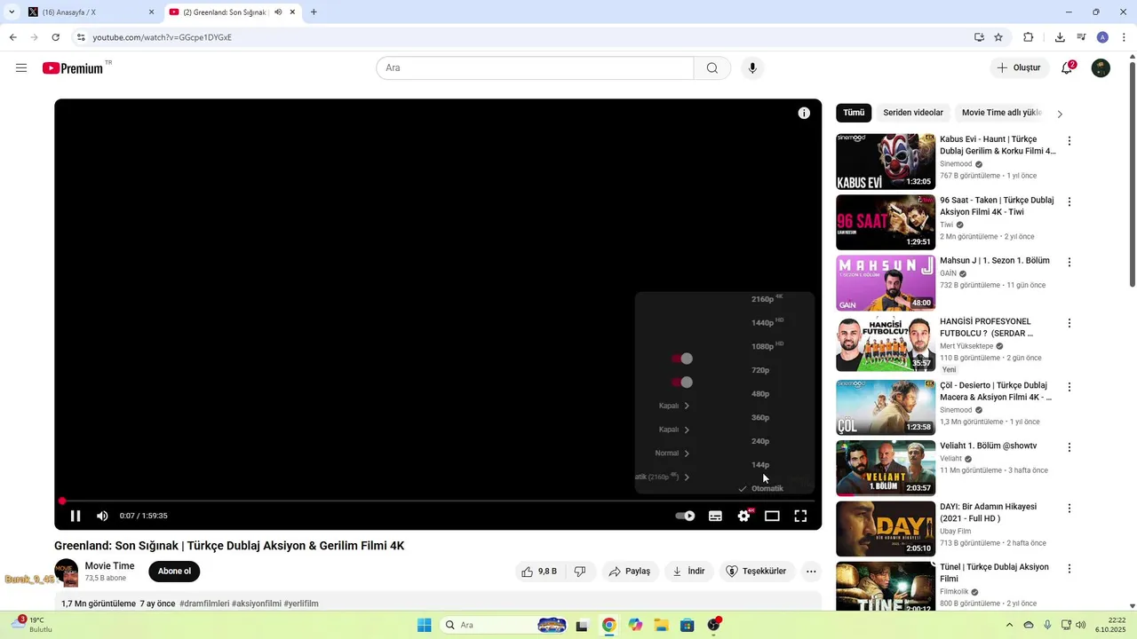Choose 240p quality option

pyautogui.click(x=760, y=441)
